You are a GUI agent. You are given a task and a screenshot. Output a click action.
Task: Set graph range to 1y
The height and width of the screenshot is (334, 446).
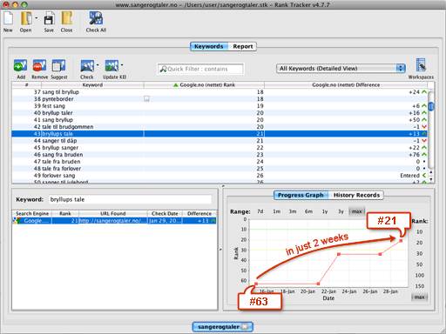point(325,211)
